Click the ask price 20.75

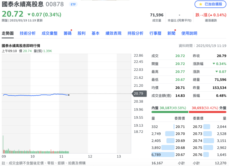click(x=198, y=148)
